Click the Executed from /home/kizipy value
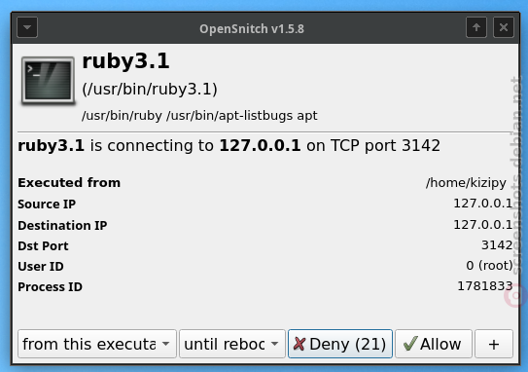The width and height of the screenshot is (528, 372). pos(466,183)
